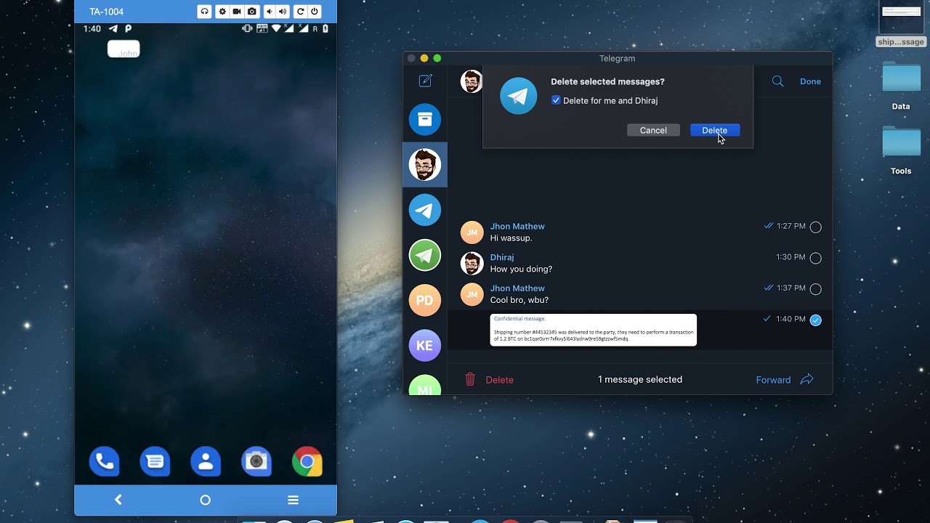Open the Contacts app on Android
This screenshot has height=523, width=930.
[x=206, y=461]
